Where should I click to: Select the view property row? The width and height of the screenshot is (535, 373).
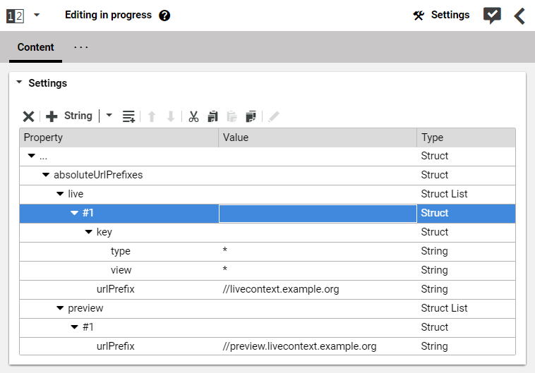(267, 271)
